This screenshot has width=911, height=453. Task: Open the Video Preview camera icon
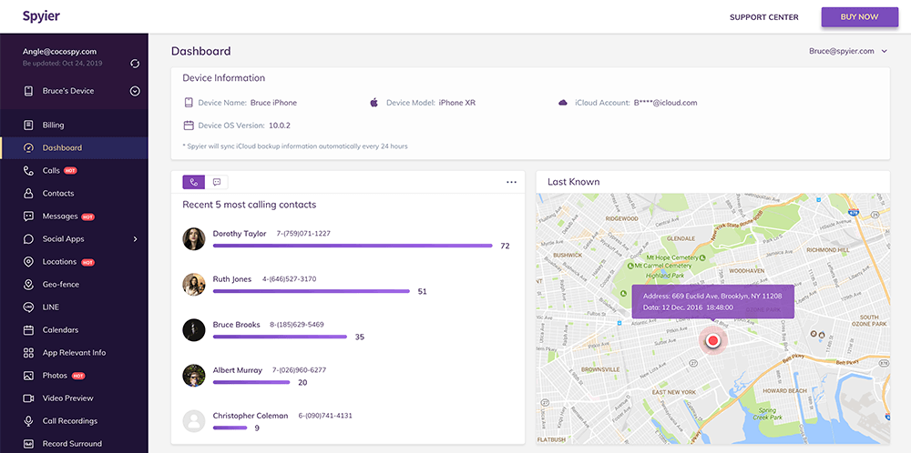coord(28,398)
